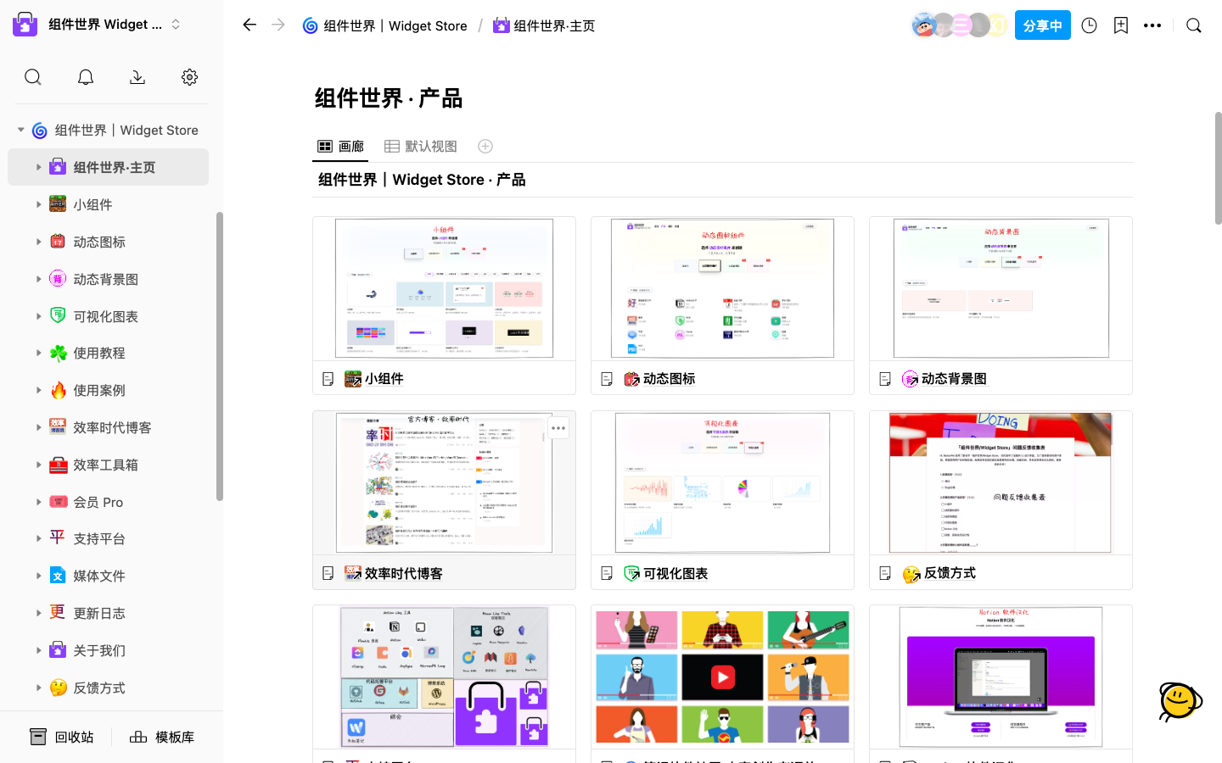Screen dimensions: 1222x763
Task: Expand the 效率工具箱 tree item
Action: click(x=38, y=465)
